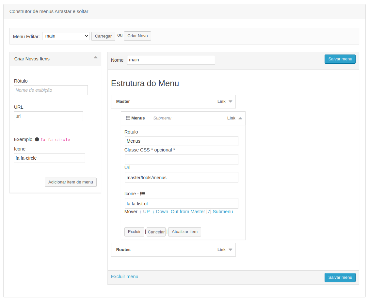Click Adicionar item de menu button
Screen dimensions: 369x301
click(71, 182)
